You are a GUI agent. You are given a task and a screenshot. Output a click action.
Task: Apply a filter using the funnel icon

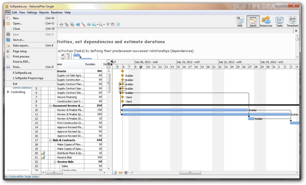point(107,24)
